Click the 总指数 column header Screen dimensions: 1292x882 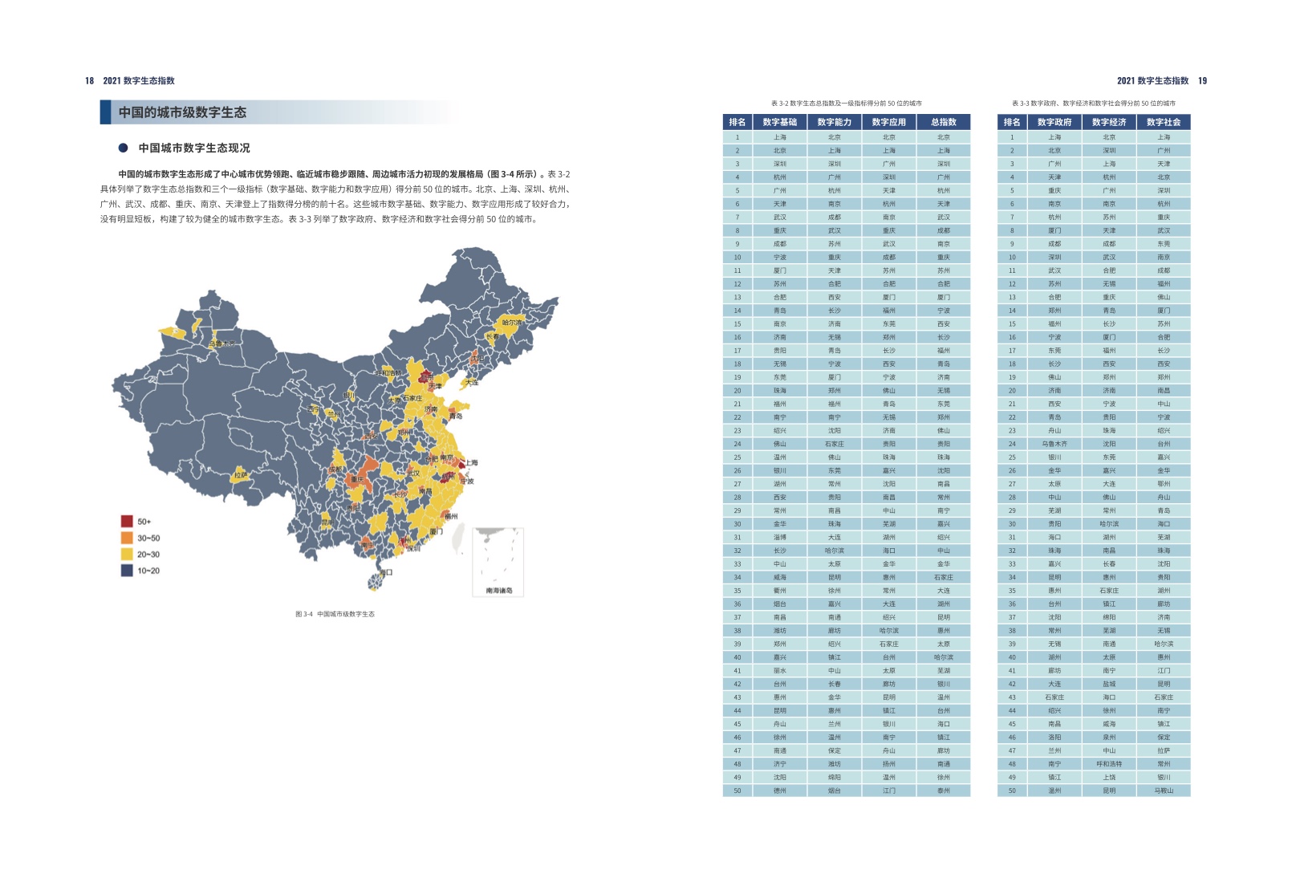pyautogui.click(x=943, y=122)
